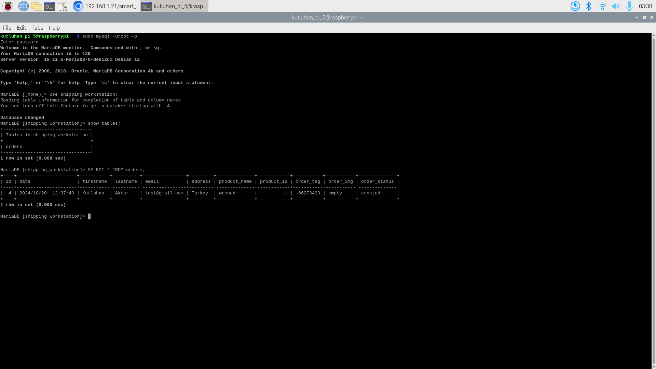Click the MariaDB terminal input field

(x=89, y=216)
